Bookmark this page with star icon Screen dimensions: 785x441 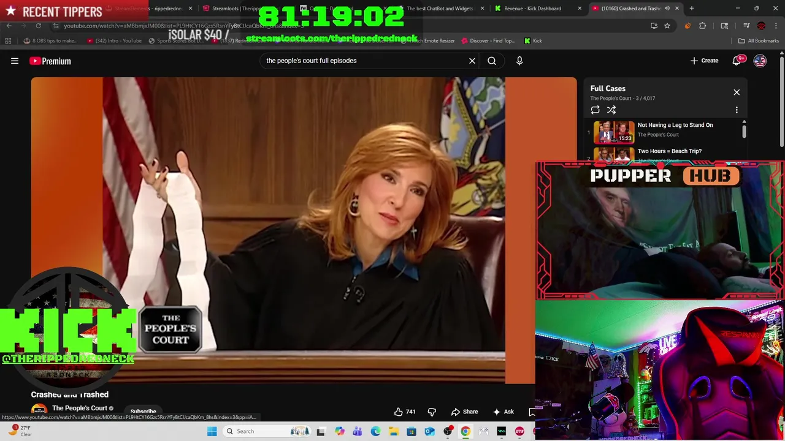pyautogui.click(x=667, y=26)
